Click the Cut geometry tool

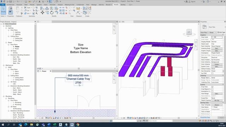27,11
